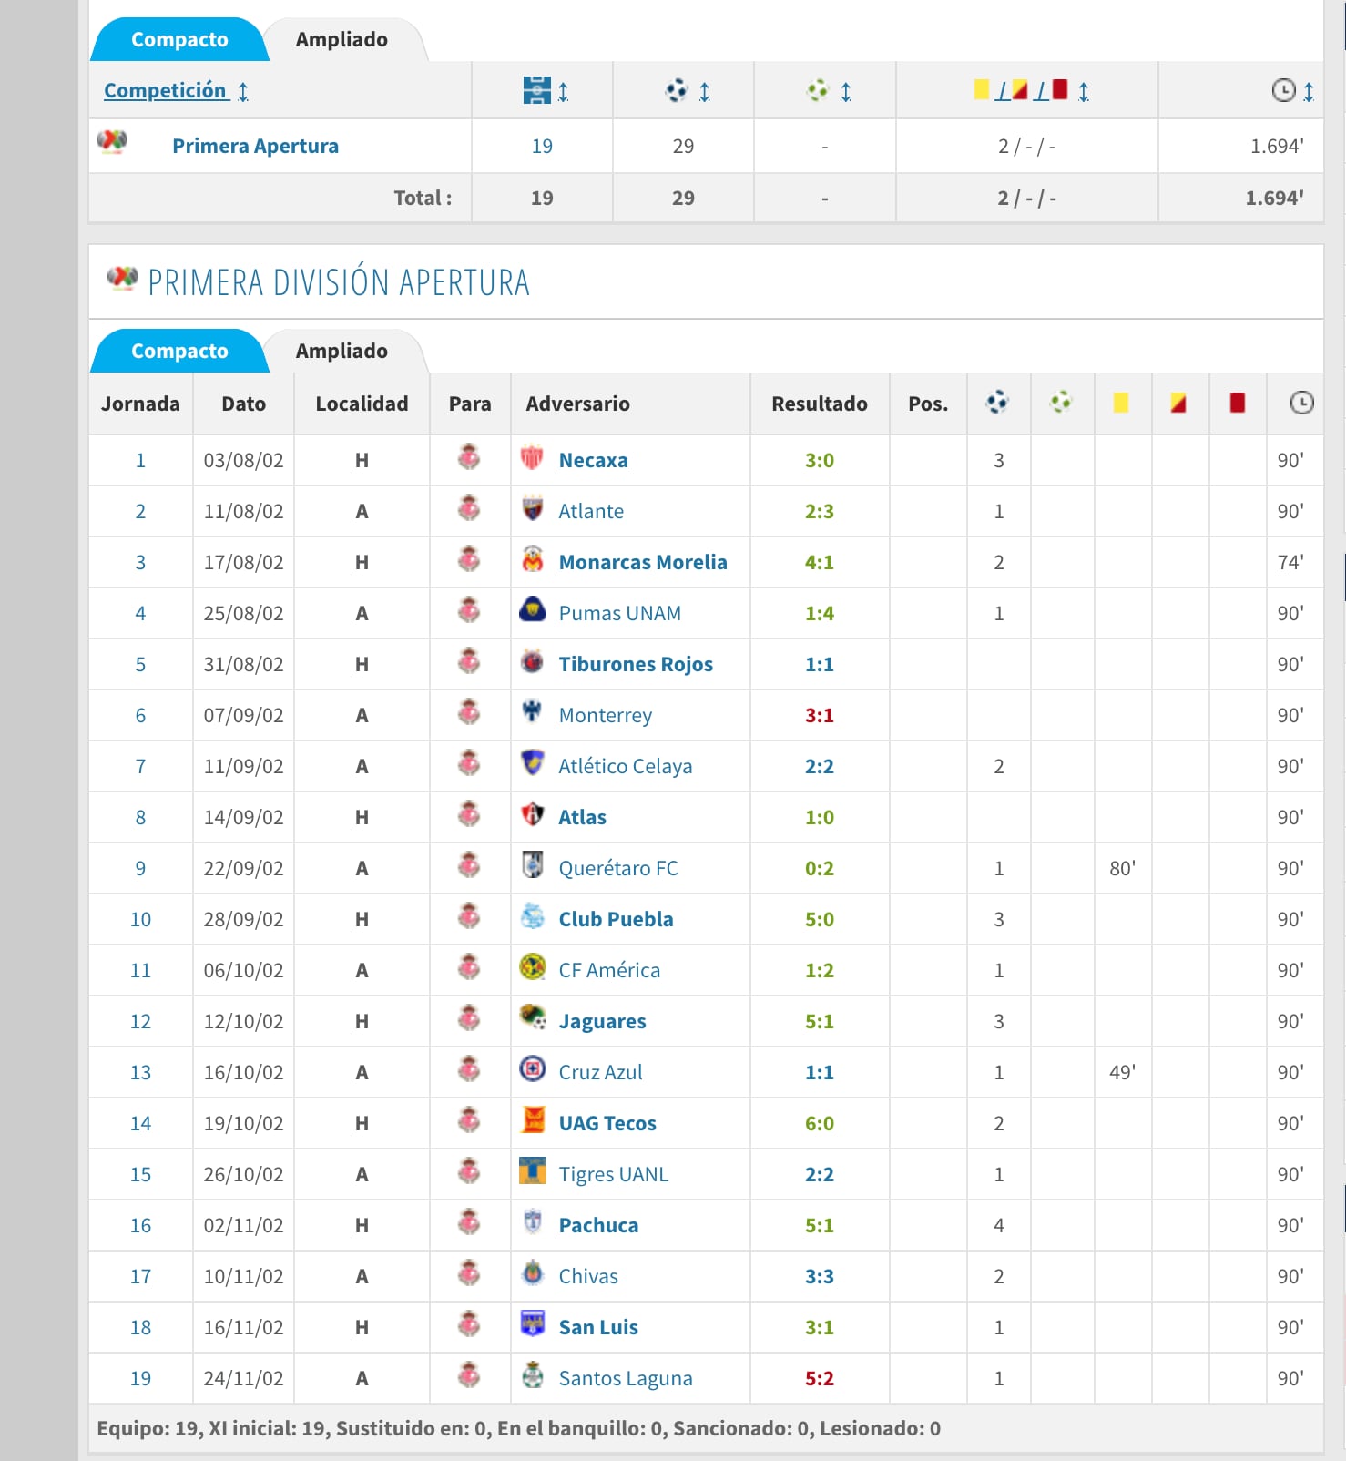Sort summary by goals scored column
The image size is (1346, 1461).
[x=687, y=91]
